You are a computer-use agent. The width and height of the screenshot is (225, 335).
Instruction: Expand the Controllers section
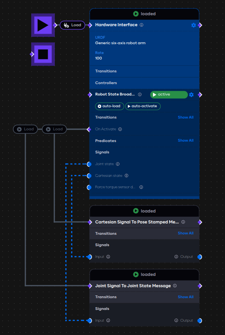tap(144, 83)
